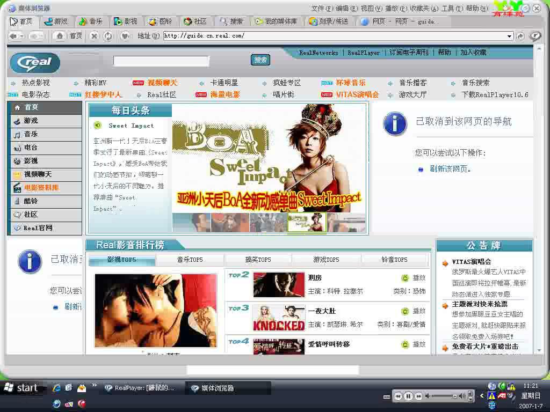Click the stop loading X icon
This screenshot has height=412, width=550.
point(93,36)
